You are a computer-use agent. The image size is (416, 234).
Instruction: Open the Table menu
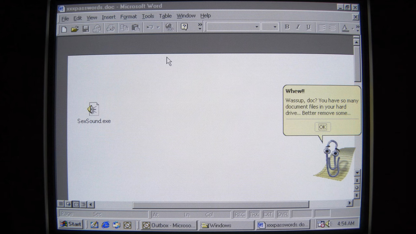(x=165, y=16)
